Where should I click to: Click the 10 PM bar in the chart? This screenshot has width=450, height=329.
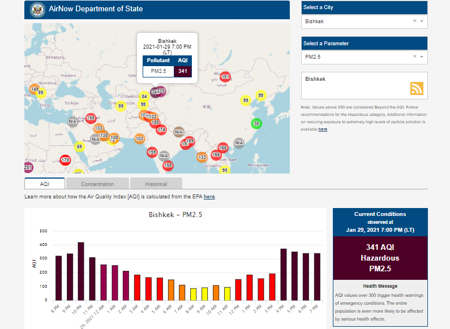pyautogui.click(x=81, y=271)
